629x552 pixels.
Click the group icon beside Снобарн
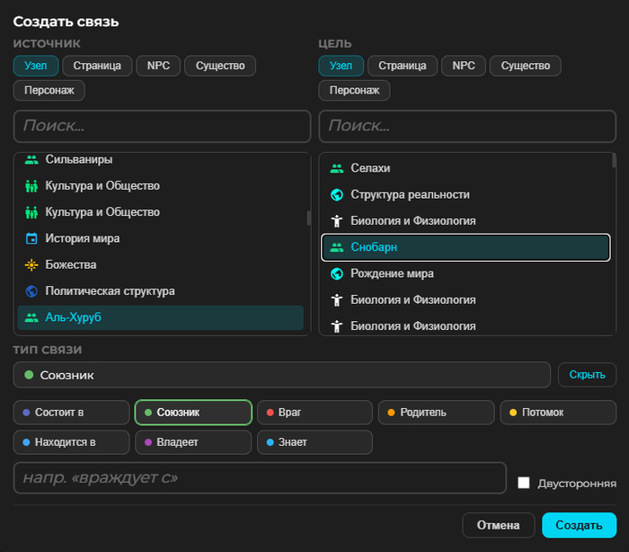[x=337, y=247]
